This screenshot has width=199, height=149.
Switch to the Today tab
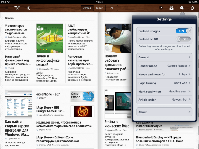click(x=99, y=8)
